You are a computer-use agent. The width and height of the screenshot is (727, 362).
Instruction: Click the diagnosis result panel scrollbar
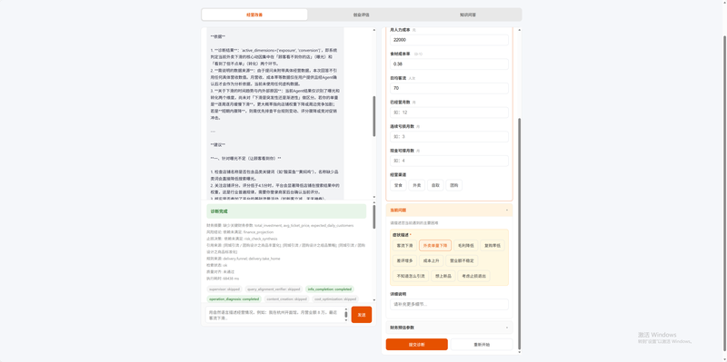[374, 217]
